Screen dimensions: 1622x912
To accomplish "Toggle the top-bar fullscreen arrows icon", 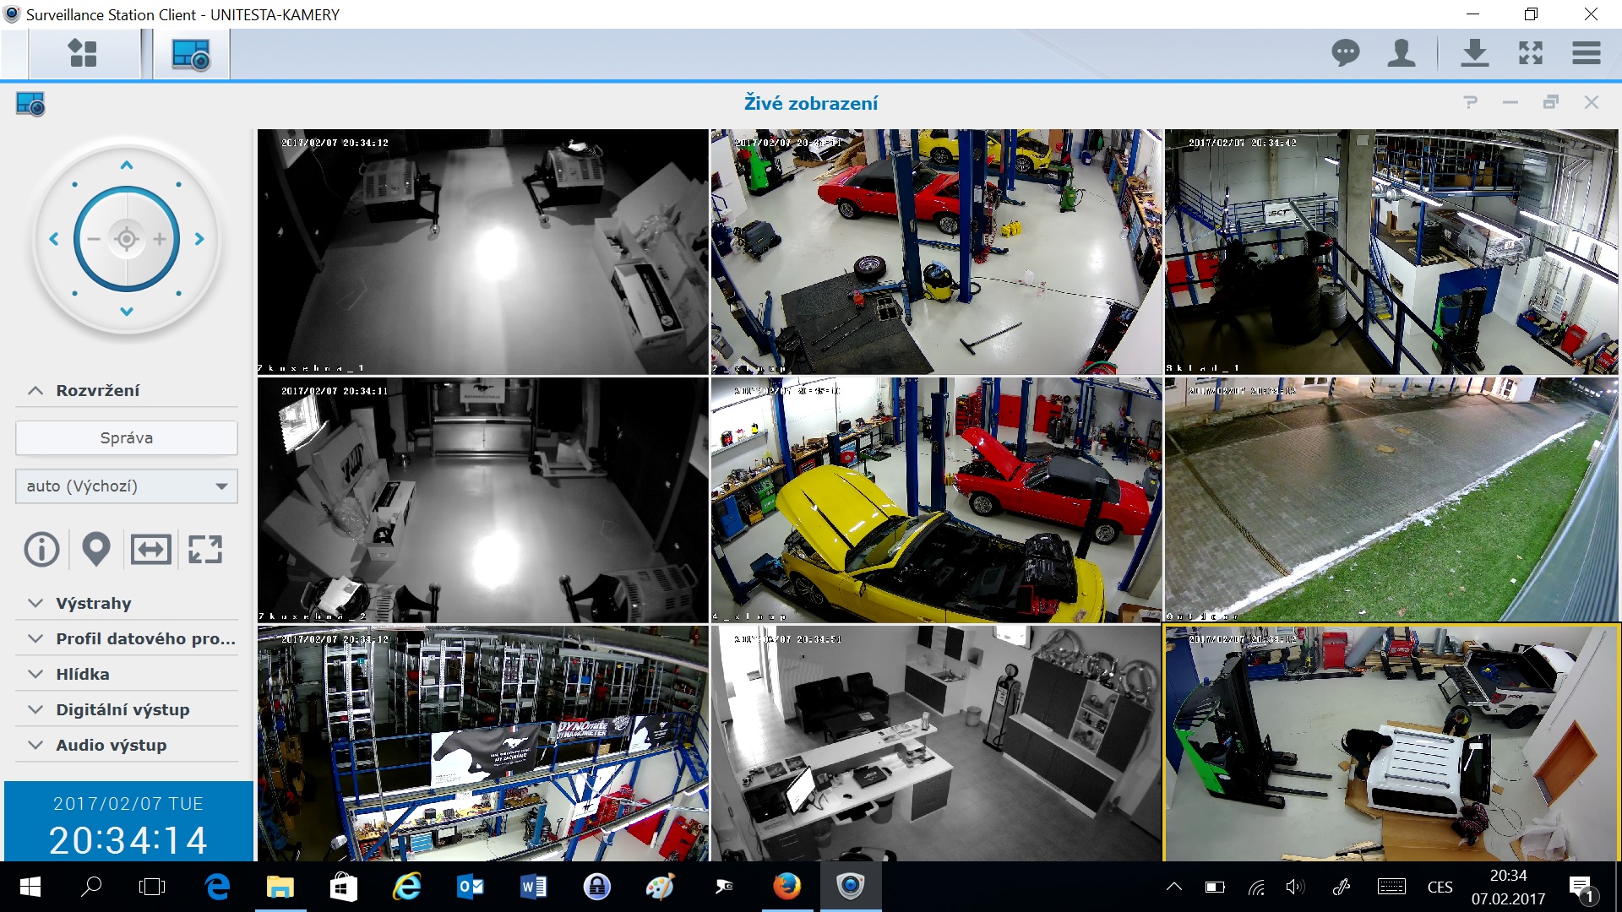I will coord(1530,53).
